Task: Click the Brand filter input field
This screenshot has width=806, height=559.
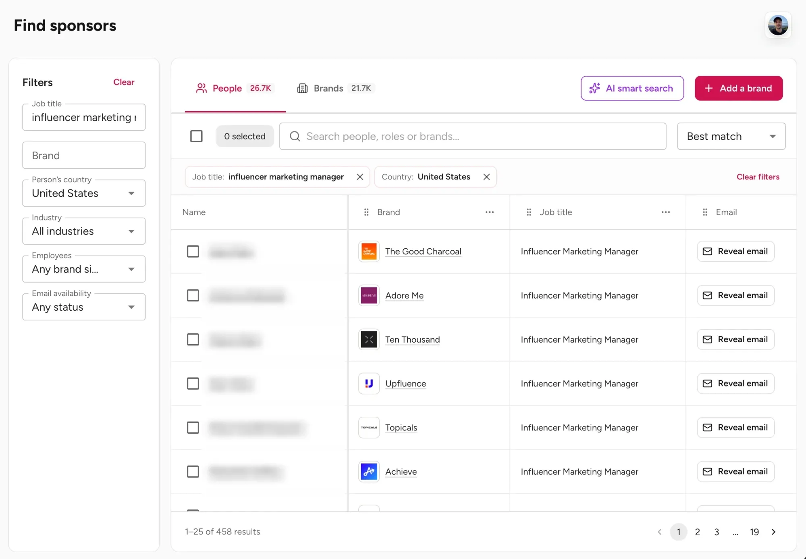Action: coord(84,155)
